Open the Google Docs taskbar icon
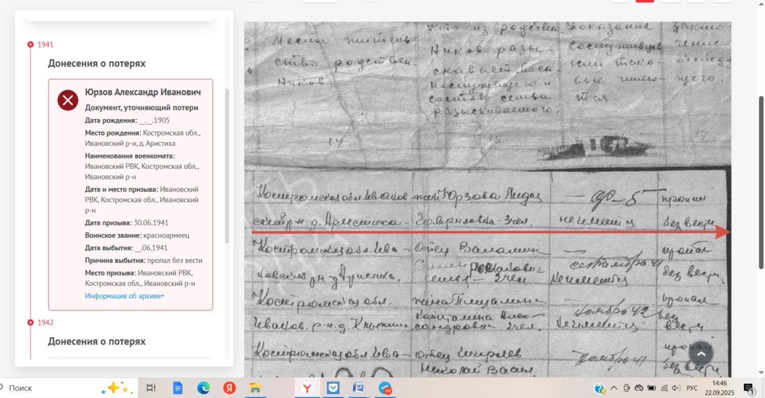This screenshot has height=398, width=765. pos(178,388)
